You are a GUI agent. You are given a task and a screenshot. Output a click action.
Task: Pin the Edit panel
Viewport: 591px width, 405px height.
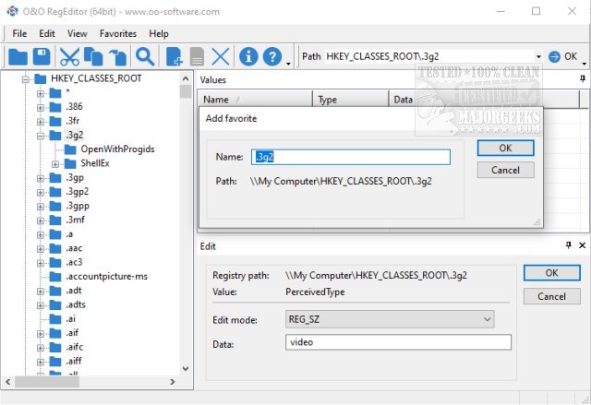[569, 245]
